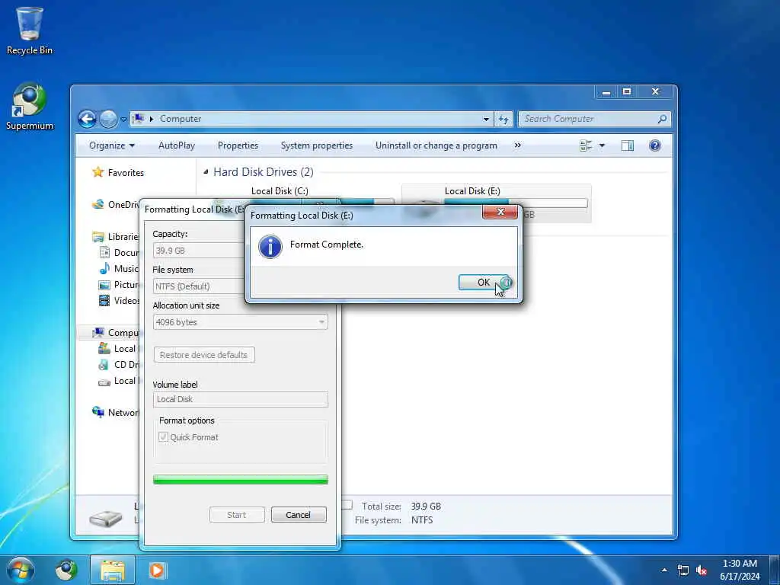Open Recycle Bin on the desktop
780x585 pixels.
coord(30,30)
